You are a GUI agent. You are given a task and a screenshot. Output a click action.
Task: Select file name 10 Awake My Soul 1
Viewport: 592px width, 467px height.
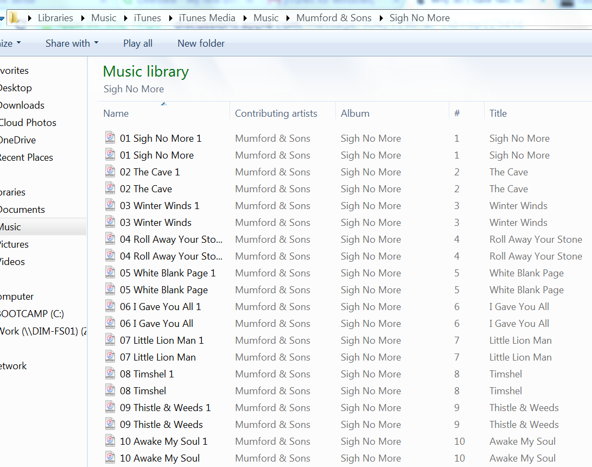163,441
